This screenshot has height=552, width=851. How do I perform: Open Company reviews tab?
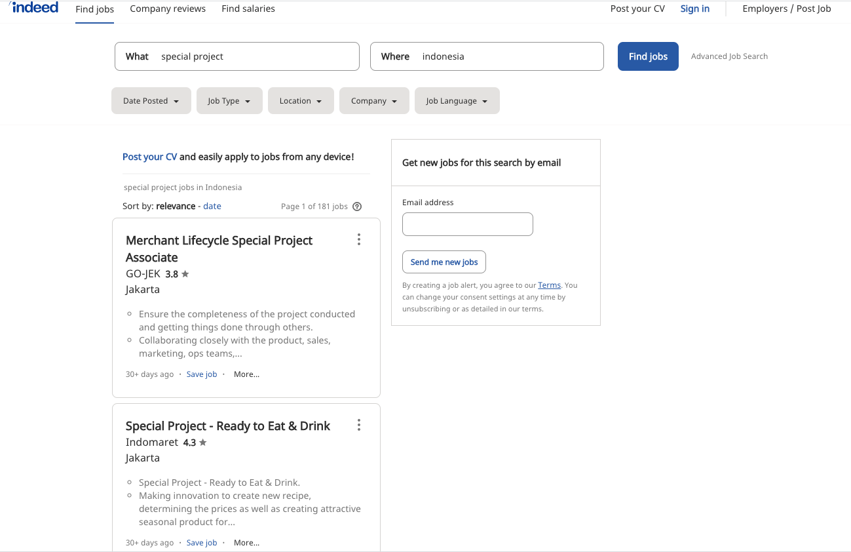pos(168,9)
